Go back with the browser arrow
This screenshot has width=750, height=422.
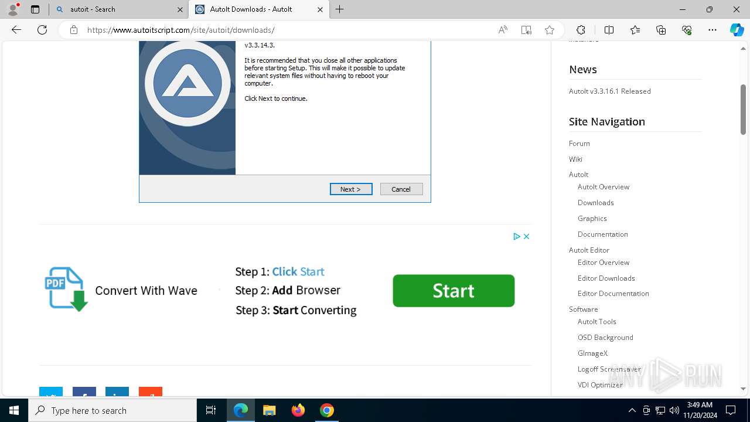point(16,30)
